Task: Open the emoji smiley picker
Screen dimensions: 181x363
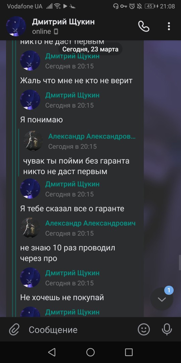Action: click(143, 329)
